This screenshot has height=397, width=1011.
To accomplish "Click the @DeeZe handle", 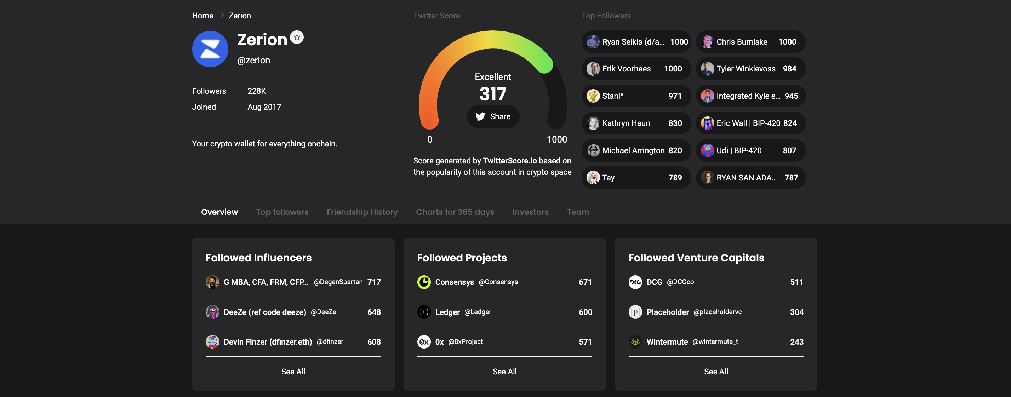I will tap(324, 312).
